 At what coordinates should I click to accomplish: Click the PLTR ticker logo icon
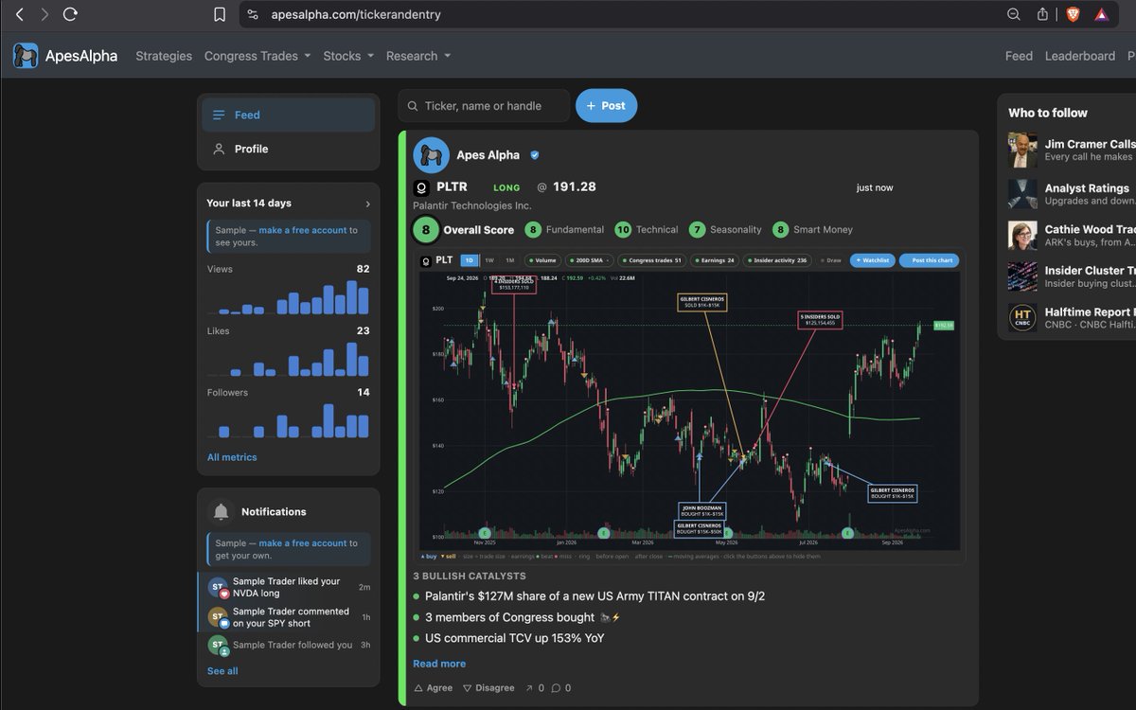click(421, 187)
